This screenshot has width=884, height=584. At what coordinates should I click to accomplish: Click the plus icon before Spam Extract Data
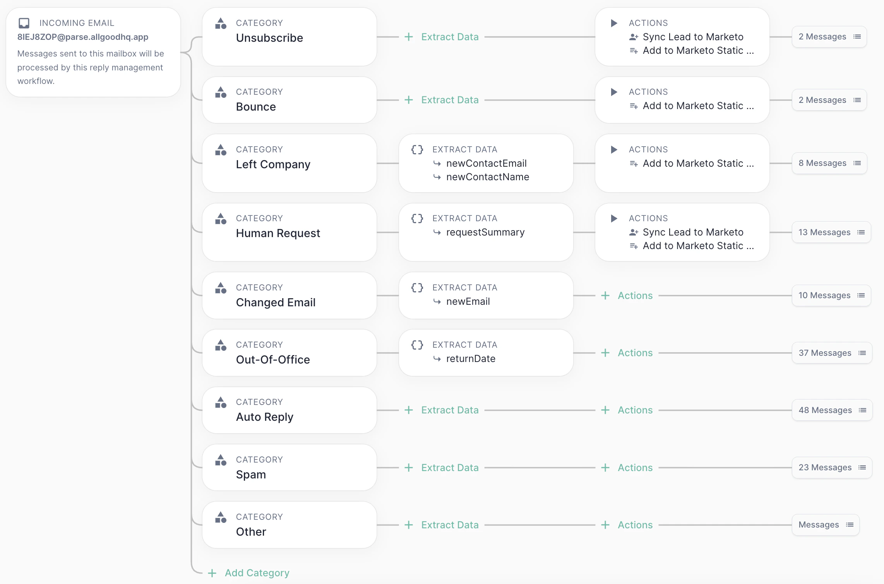pyautogui.click(x=409, y=468)
